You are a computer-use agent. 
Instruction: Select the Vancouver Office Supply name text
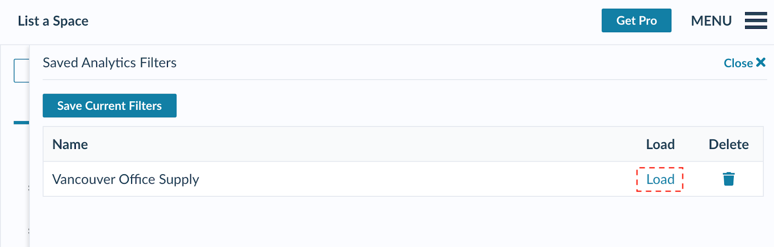[x=125, y=179]
